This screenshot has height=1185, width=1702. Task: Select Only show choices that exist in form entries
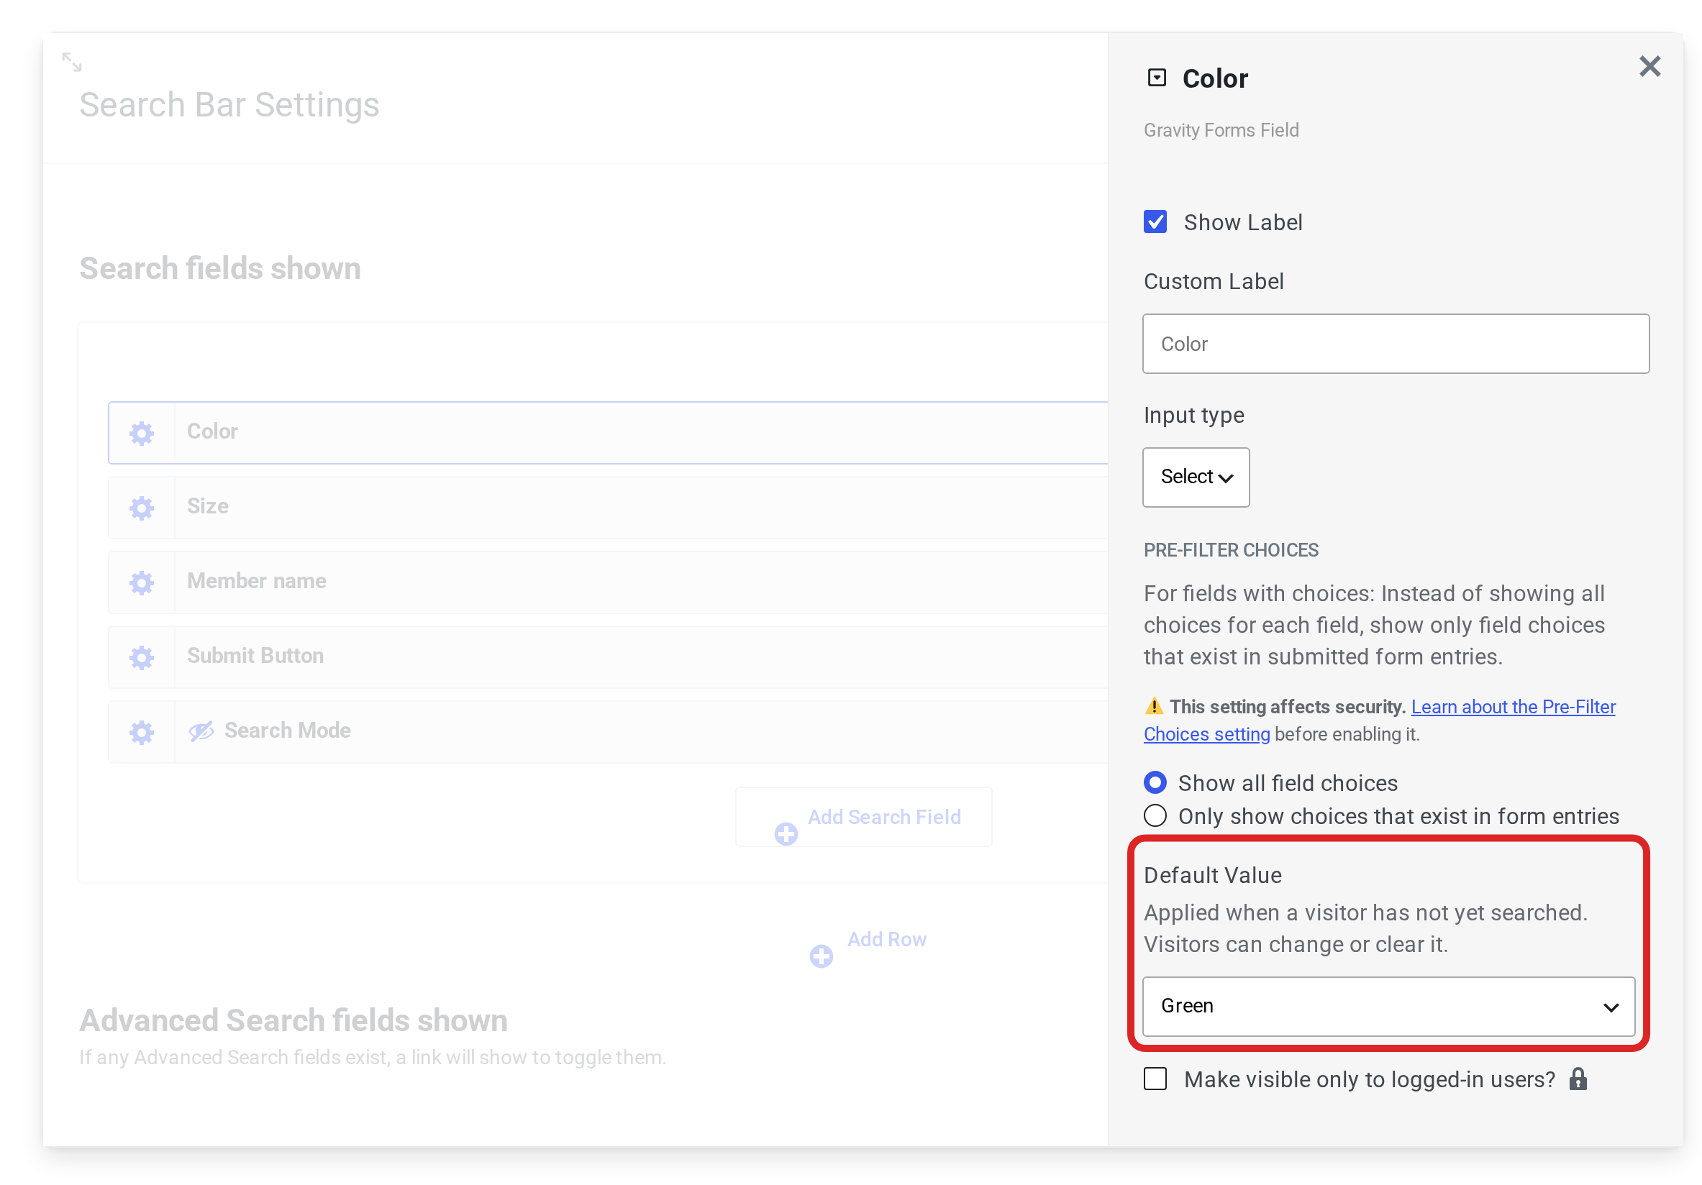[x=1155, y=815]
